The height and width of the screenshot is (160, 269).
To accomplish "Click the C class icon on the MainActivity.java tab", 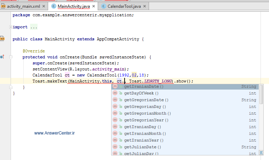I will click(54, 6).
